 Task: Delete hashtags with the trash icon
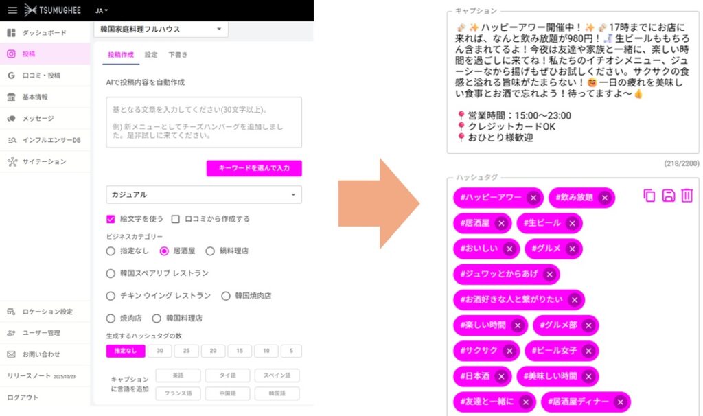click(687, 196)
